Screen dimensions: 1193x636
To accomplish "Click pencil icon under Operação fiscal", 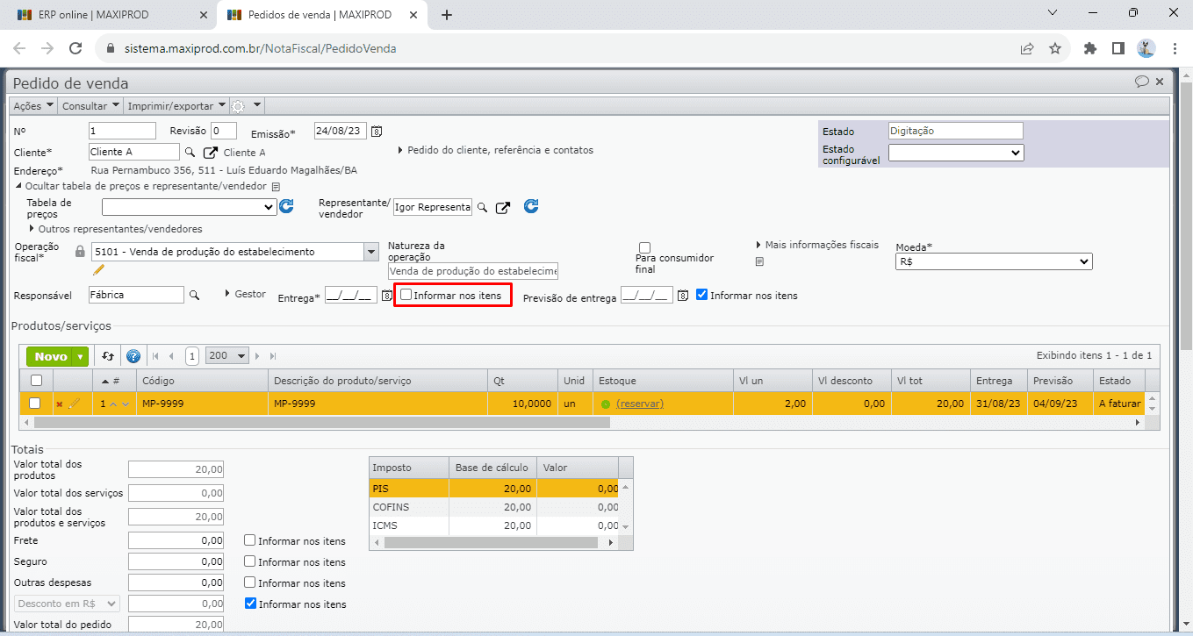I will pyautogui.click(x=98, y=270).
